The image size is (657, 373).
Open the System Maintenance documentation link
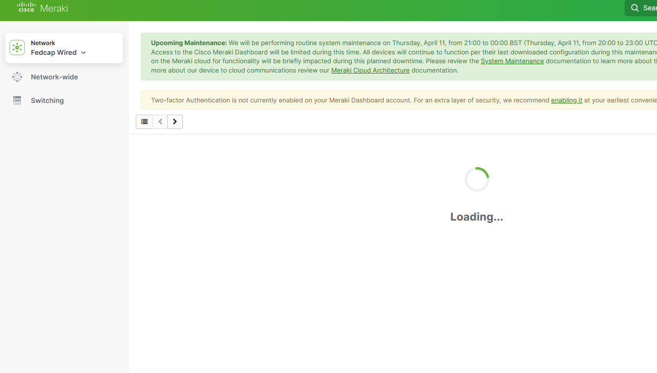tap(512, 61)
